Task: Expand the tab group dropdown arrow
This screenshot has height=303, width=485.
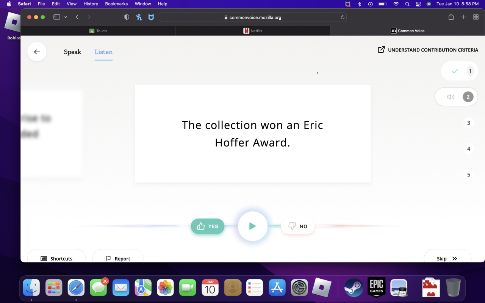Action: (66, 17)
